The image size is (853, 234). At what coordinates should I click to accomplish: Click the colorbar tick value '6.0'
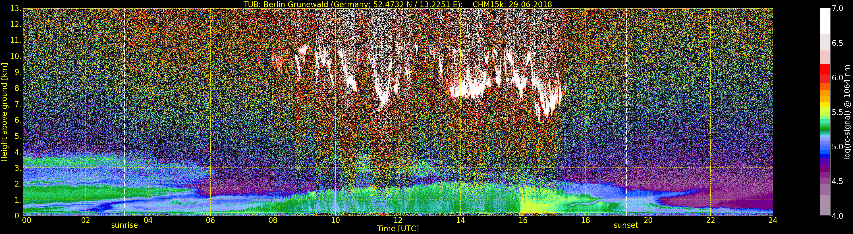click(x=837, y=78)
